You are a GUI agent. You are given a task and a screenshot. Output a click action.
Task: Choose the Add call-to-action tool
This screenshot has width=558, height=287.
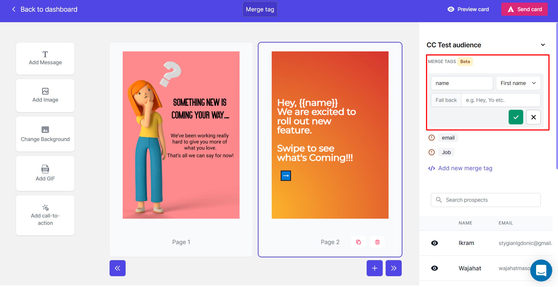pos(45,215)
